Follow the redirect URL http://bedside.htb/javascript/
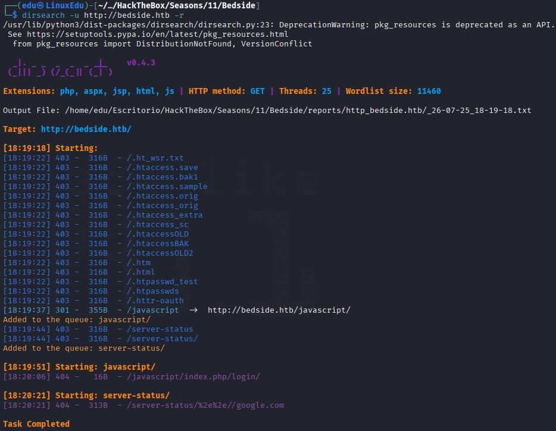The height and width of the screenshot is (431, 556). click(279, 310)
